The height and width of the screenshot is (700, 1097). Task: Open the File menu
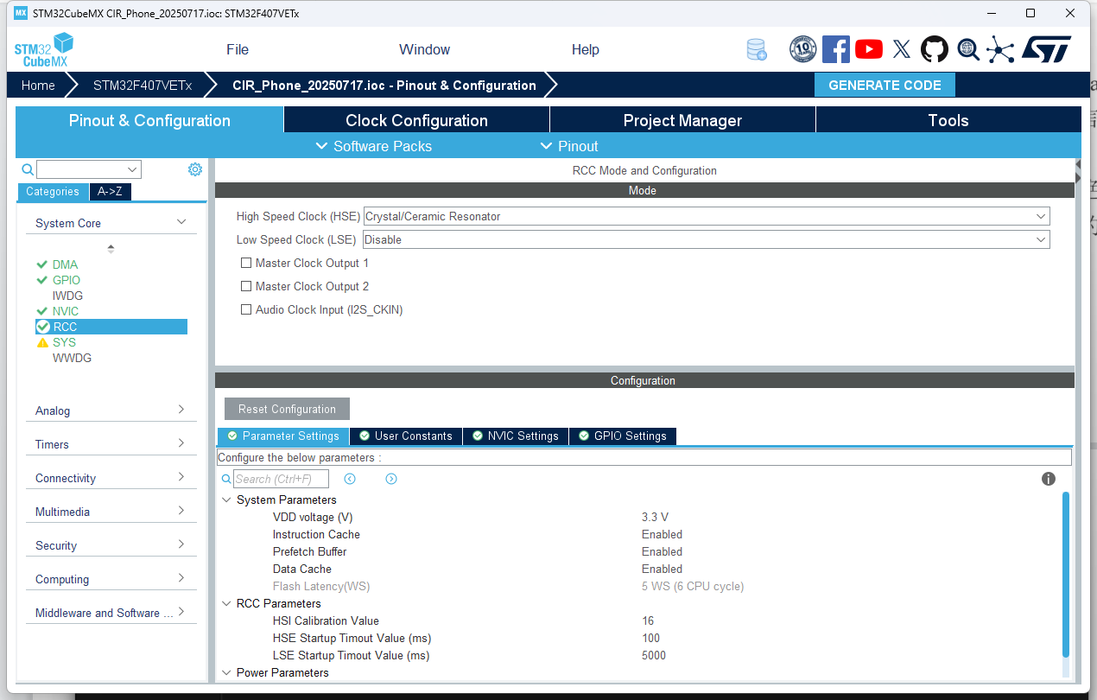click(238, 49)
